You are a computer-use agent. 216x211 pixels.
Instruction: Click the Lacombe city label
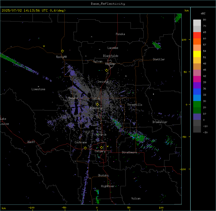pos(113,48)
